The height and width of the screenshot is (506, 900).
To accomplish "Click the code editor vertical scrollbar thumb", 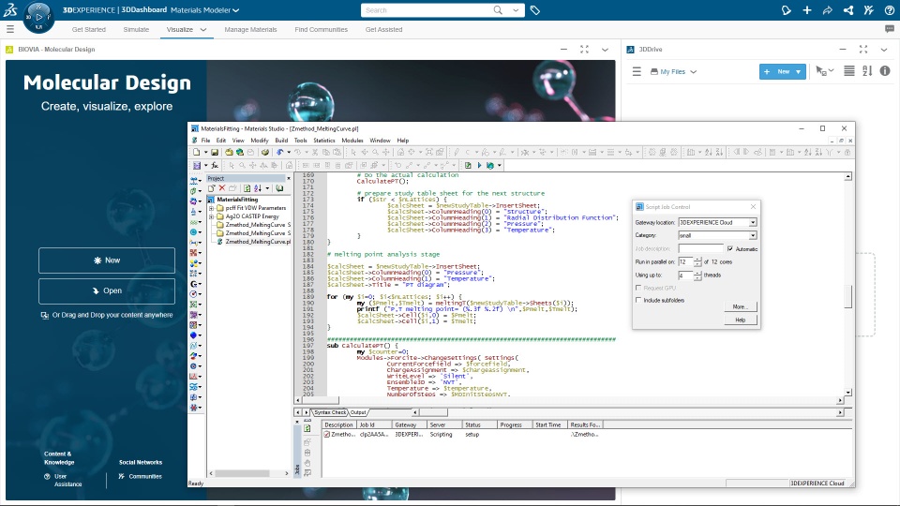I will coord(848,297).
